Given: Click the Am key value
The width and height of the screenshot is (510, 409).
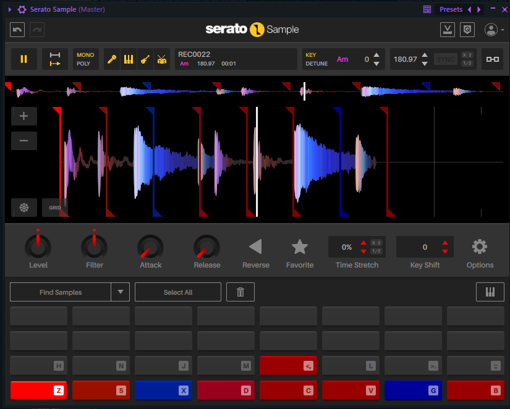Looking at the screenshot, I should click(x=342, y=59).
